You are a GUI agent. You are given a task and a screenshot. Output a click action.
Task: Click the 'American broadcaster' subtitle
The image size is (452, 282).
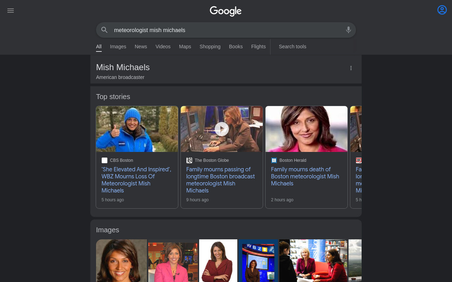click(120, 77)
